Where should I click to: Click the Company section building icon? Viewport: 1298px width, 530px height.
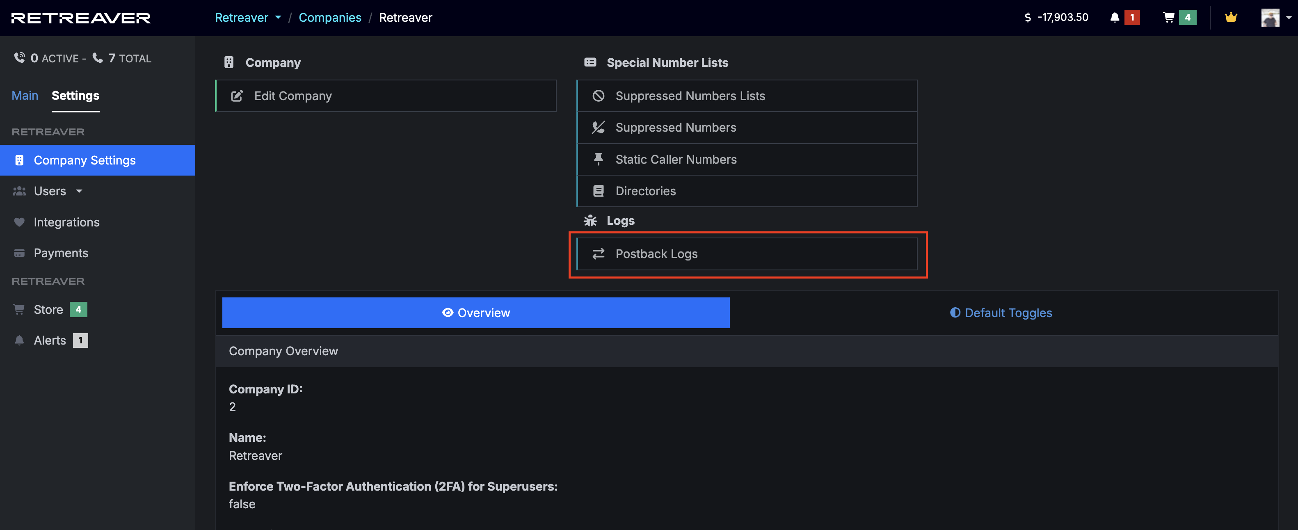point(229,62)
